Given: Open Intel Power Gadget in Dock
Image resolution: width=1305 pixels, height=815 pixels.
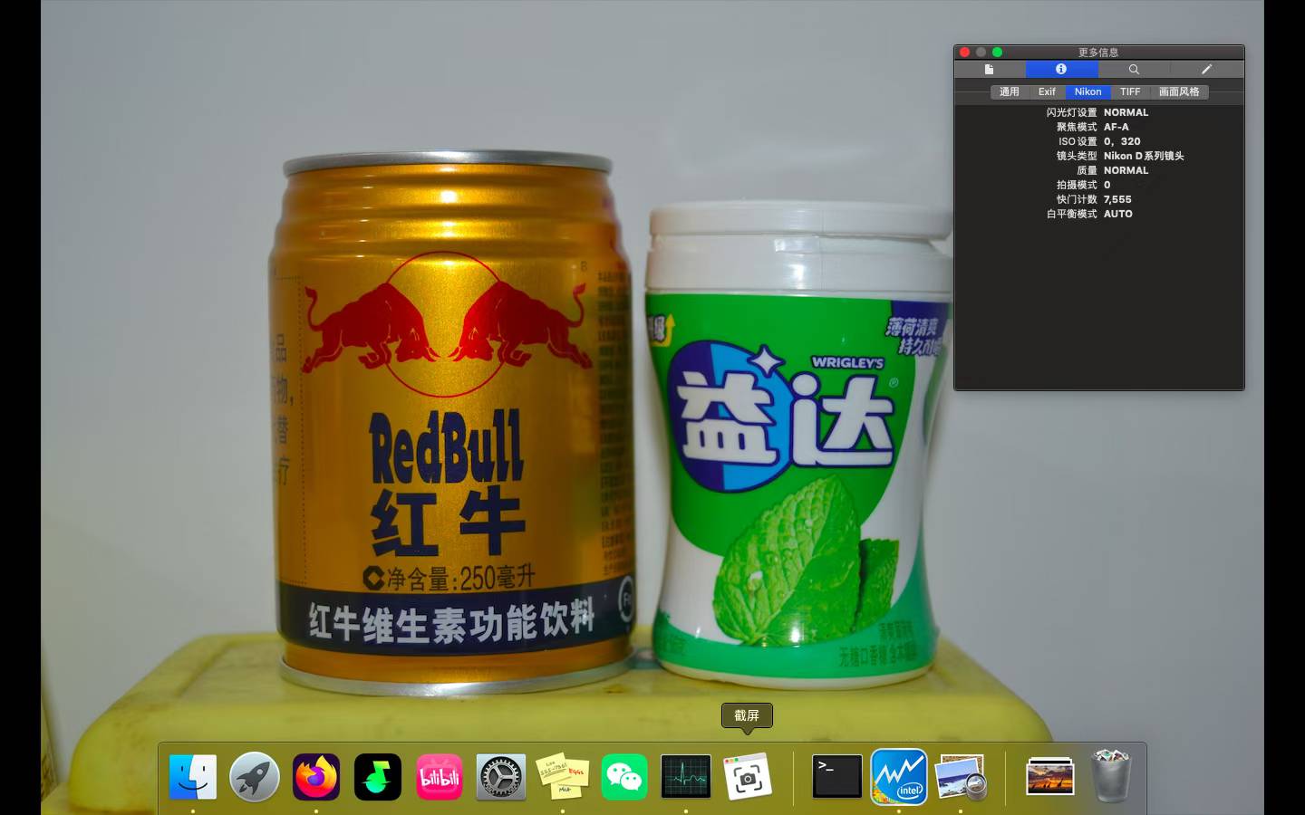Looking at the screenshot, I should click(x=899, y=777).
